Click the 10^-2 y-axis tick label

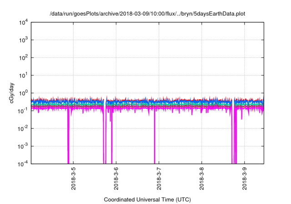pos(23,128)
